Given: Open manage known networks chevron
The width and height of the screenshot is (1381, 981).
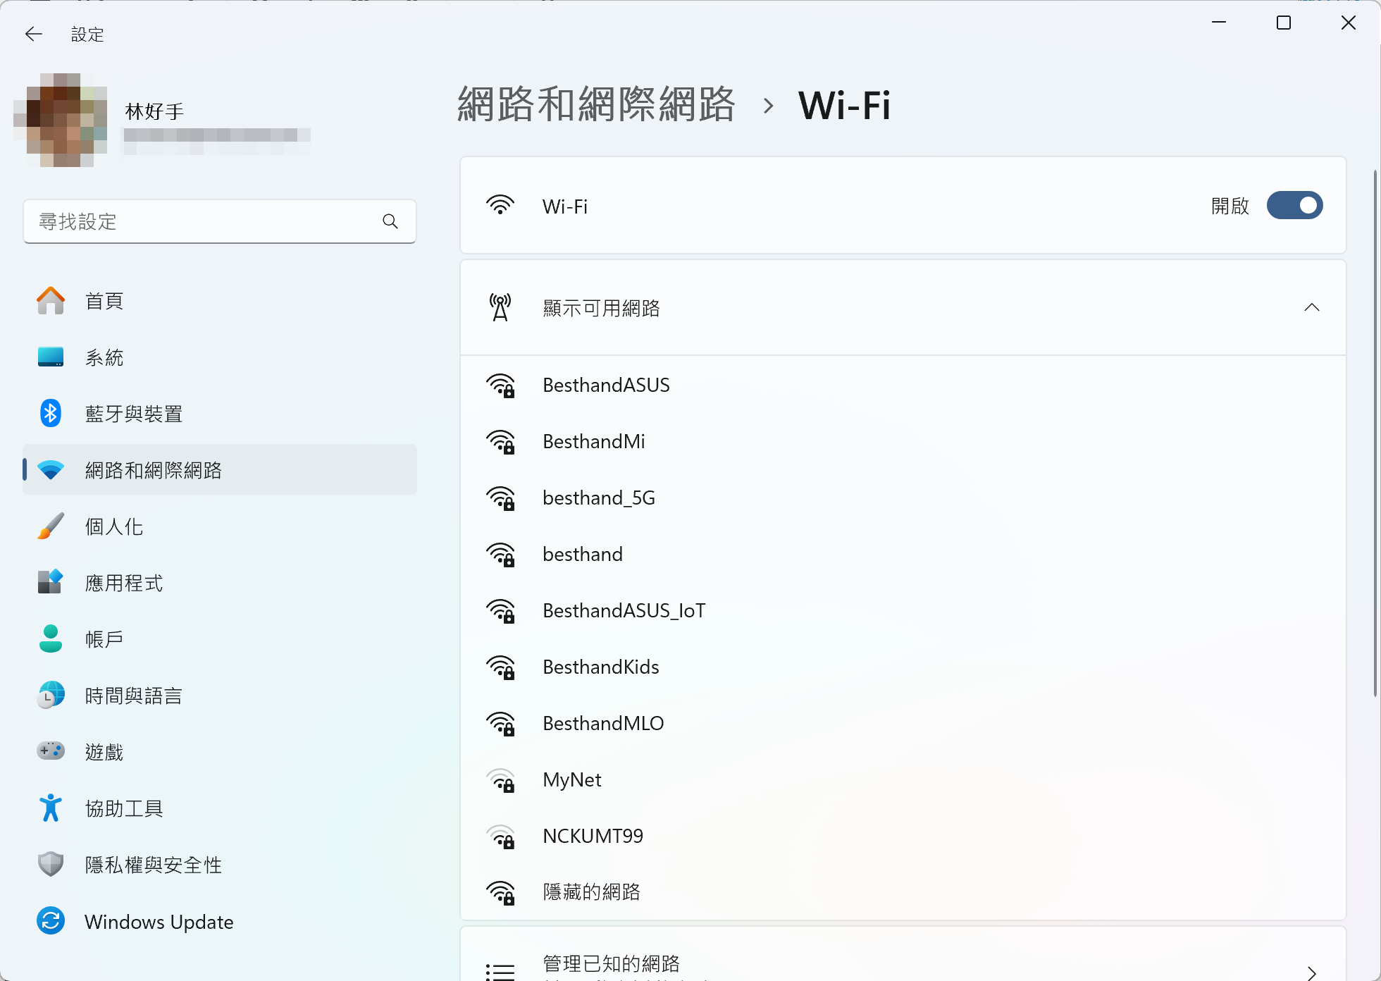Looking at the screenshot, I should click(x=1311, y=973).
